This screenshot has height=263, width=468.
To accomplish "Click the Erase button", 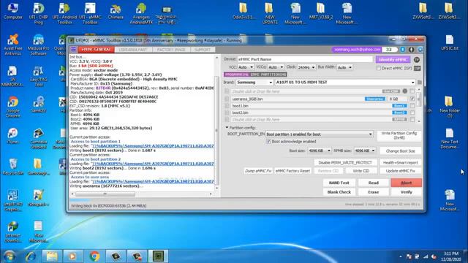I will [374, 192].
